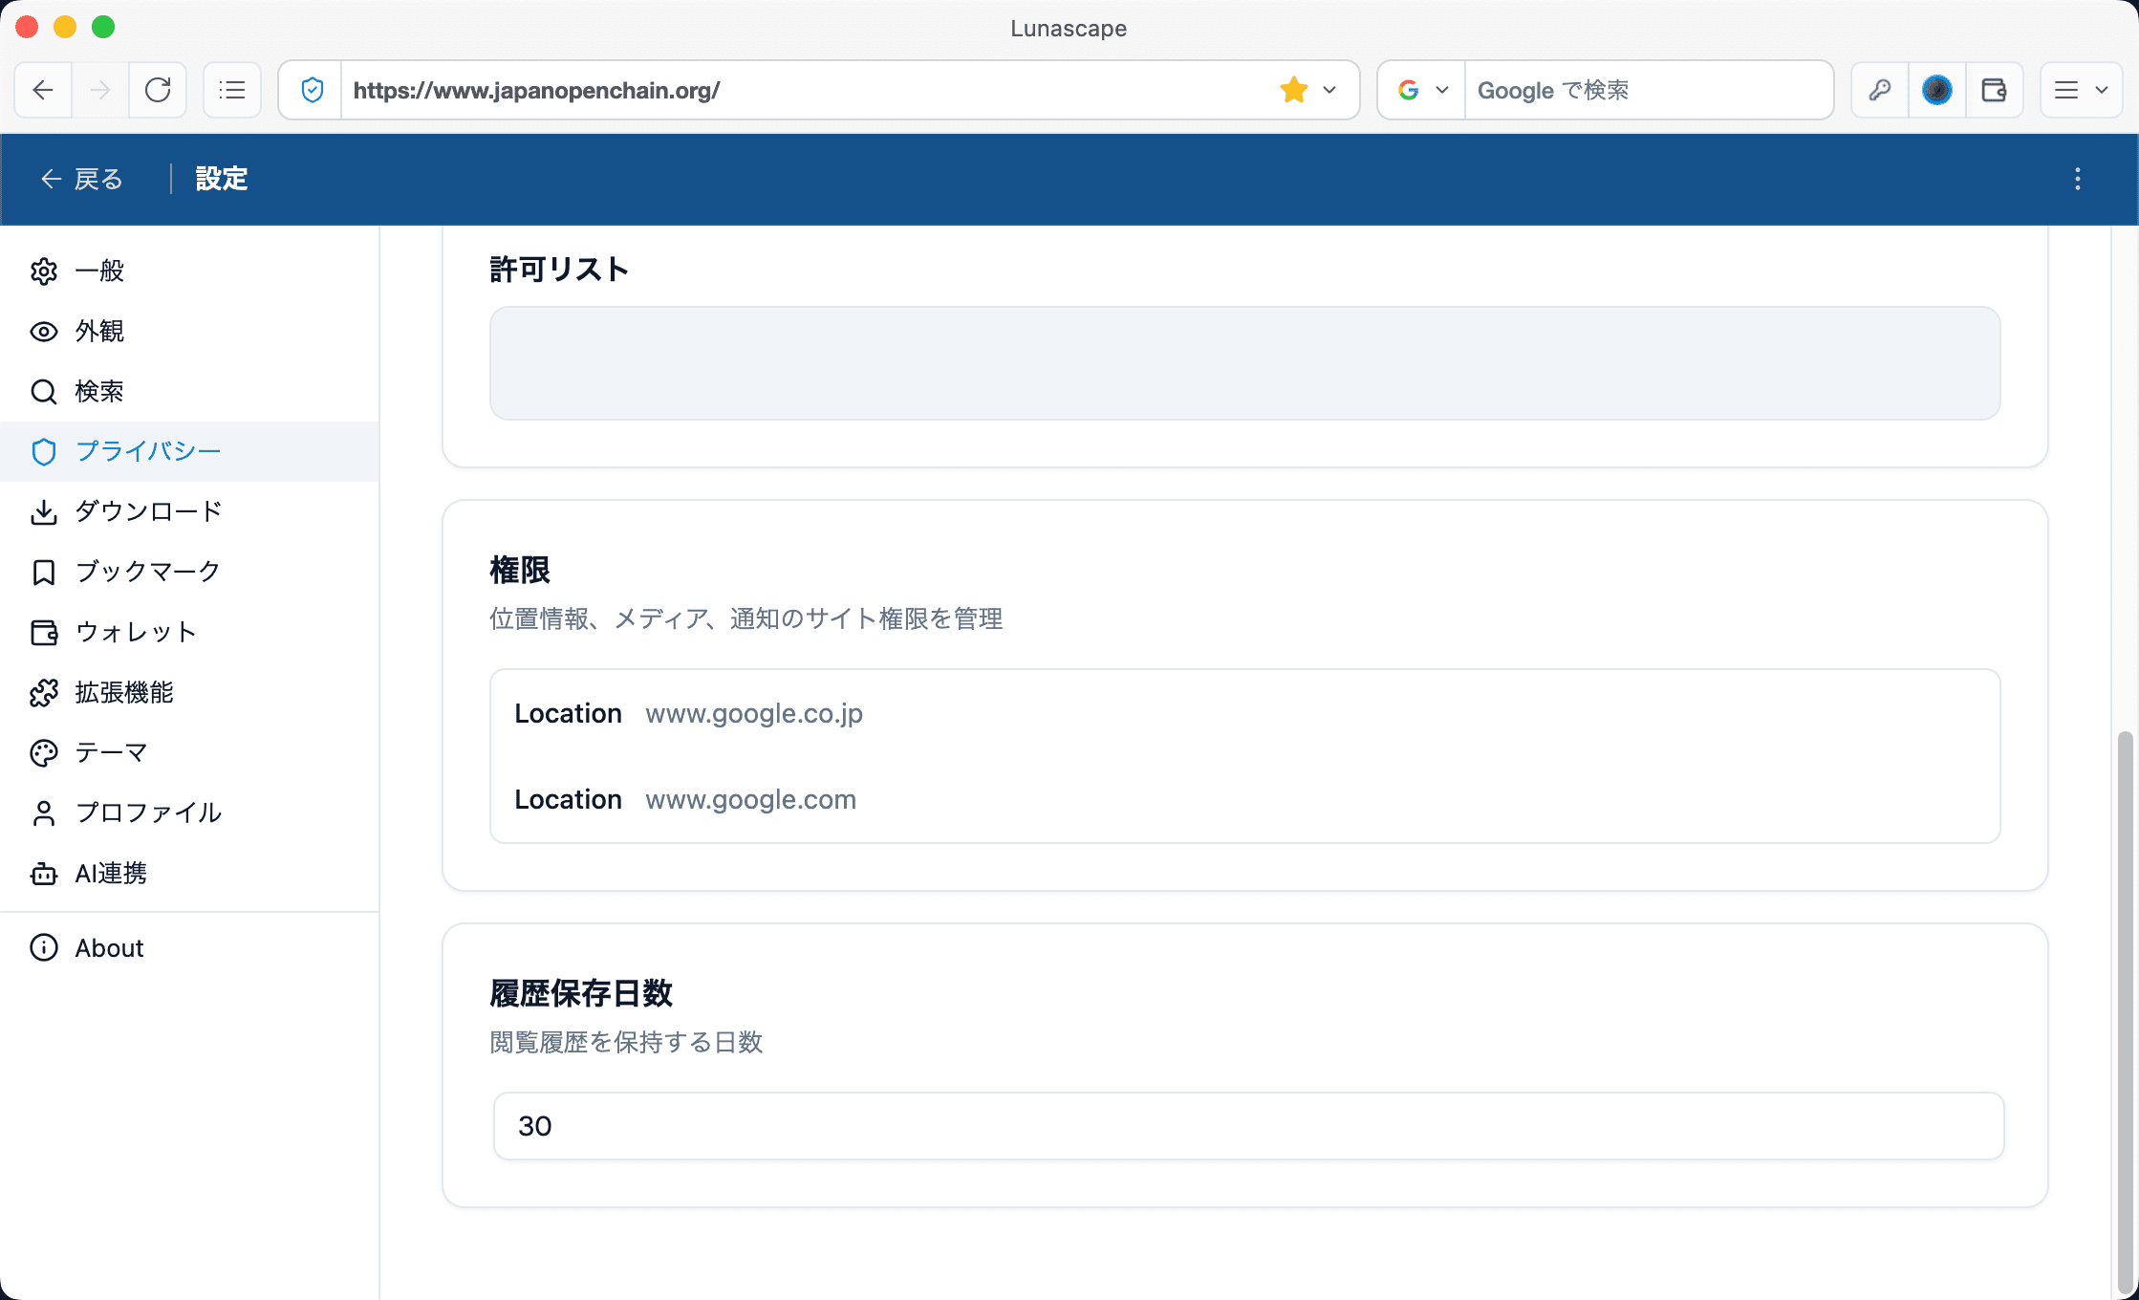
Task: Click the 戻る back button in settings header
Action: pos(81,179)
